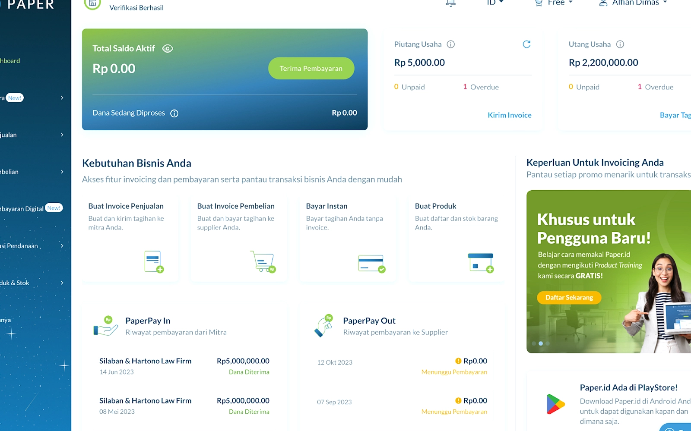Click the Kirim Invoice link

click(x=510, y=115)
